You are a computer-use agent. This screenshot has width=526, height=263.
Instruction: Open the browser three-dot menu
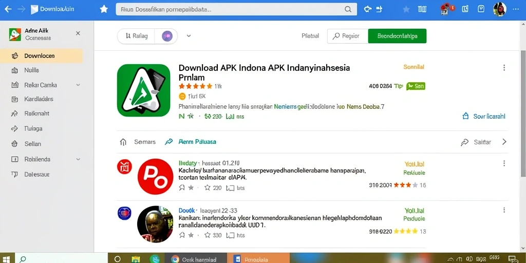coord(516,9)
